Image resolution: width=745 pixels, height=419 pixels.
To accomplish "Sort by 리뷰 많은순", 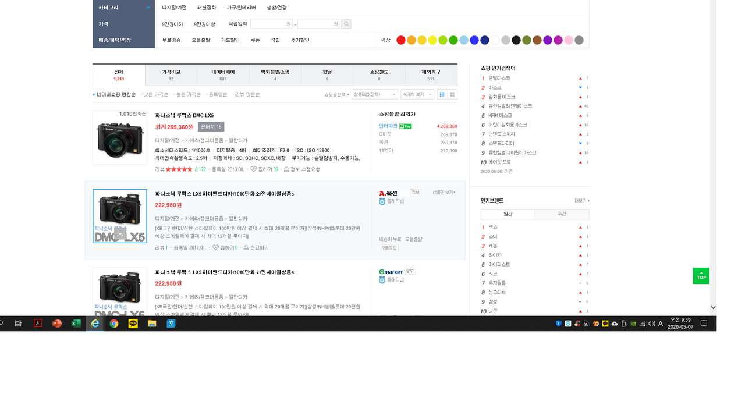I will 247,94.
